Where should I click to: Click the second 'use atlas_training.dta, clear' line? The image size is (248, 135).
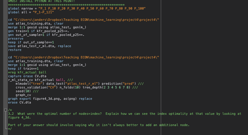(x=36, y=61)
